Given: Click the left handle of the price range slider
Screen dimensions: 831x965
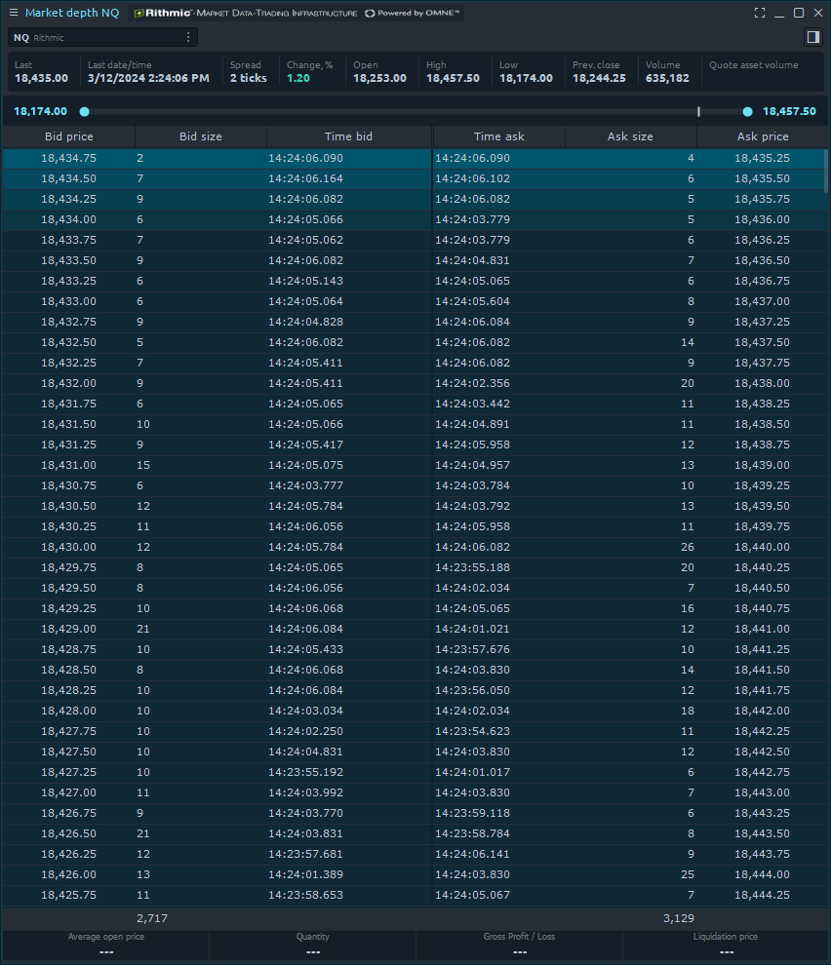Looking at the screenshot, I should coord(84,111).
